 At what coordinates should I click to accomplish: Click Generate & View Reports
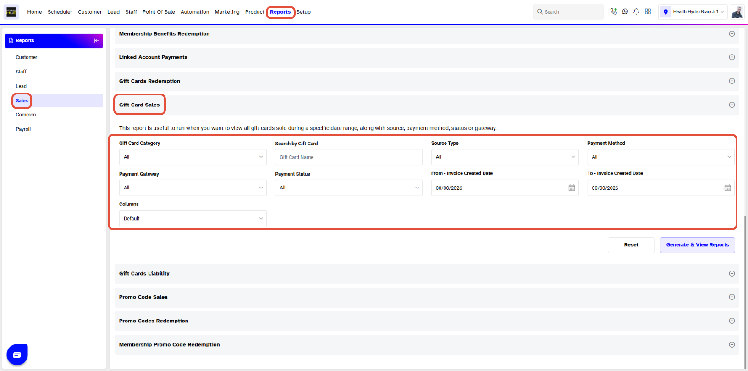pos(698,245)
